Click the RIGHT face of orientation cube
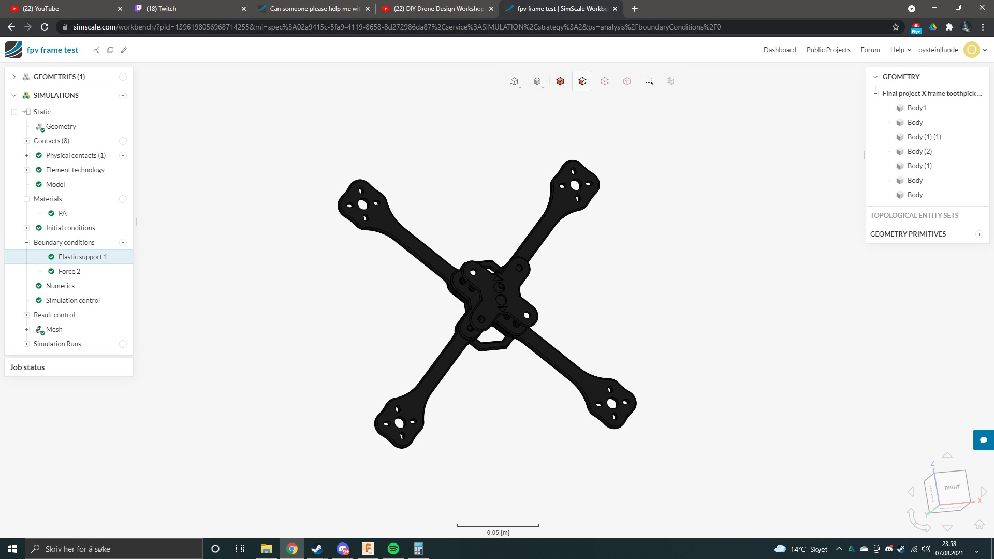Image resolution: width=994 pixels, height=559 pixels. (x=952, y=488)
